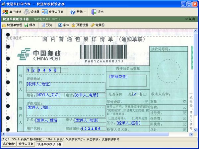
Task: Select the [收件人_姓名] field
Action: click(x=50, y=95)
